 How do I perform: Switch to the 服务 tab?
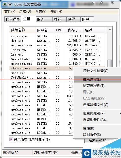44,19
